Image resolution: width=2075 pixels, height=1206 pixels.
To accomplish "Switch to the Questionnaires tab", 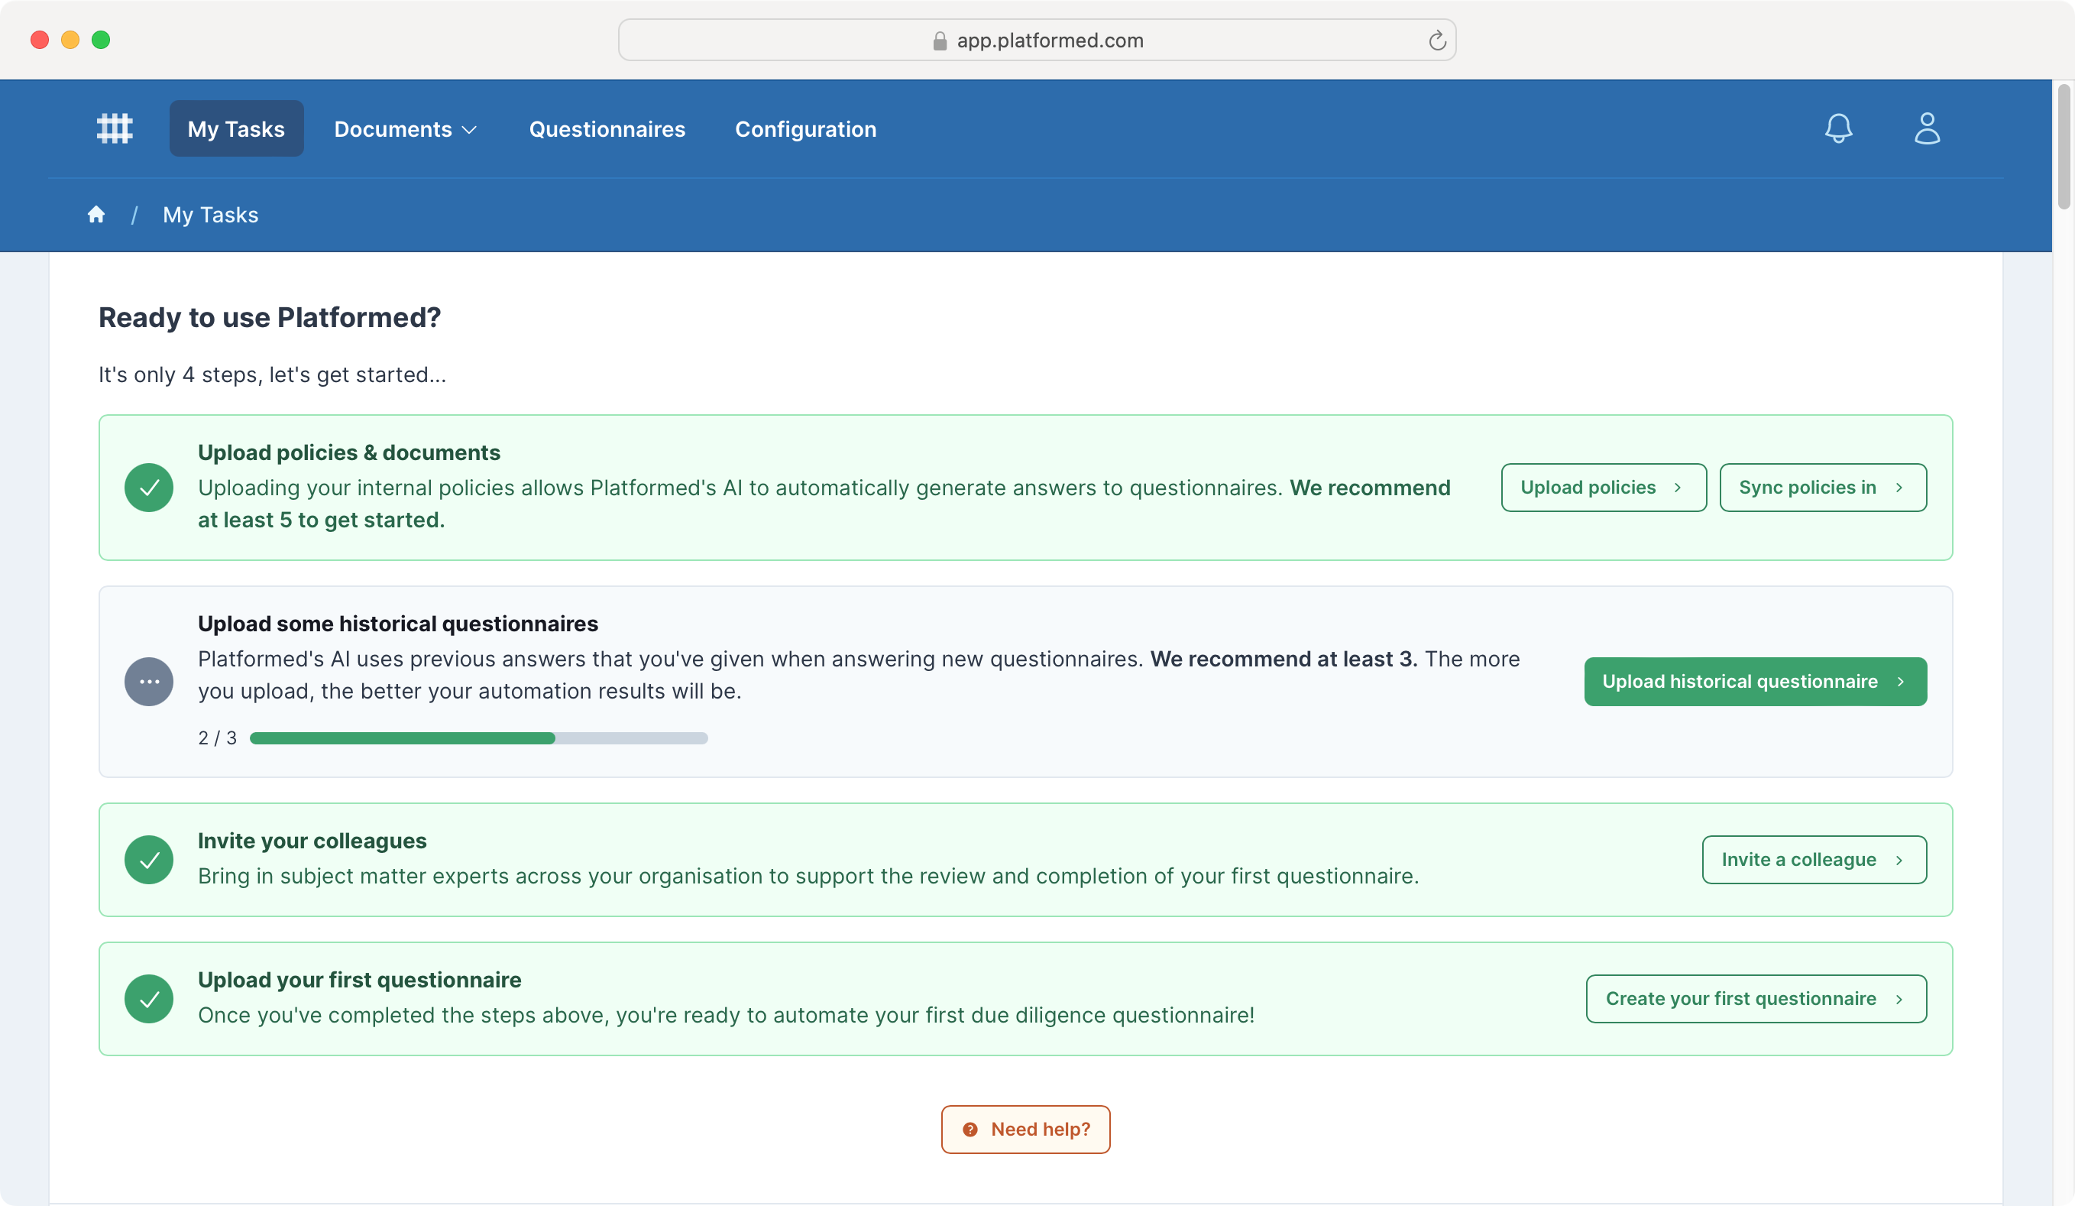I will [x=607, y=128].
